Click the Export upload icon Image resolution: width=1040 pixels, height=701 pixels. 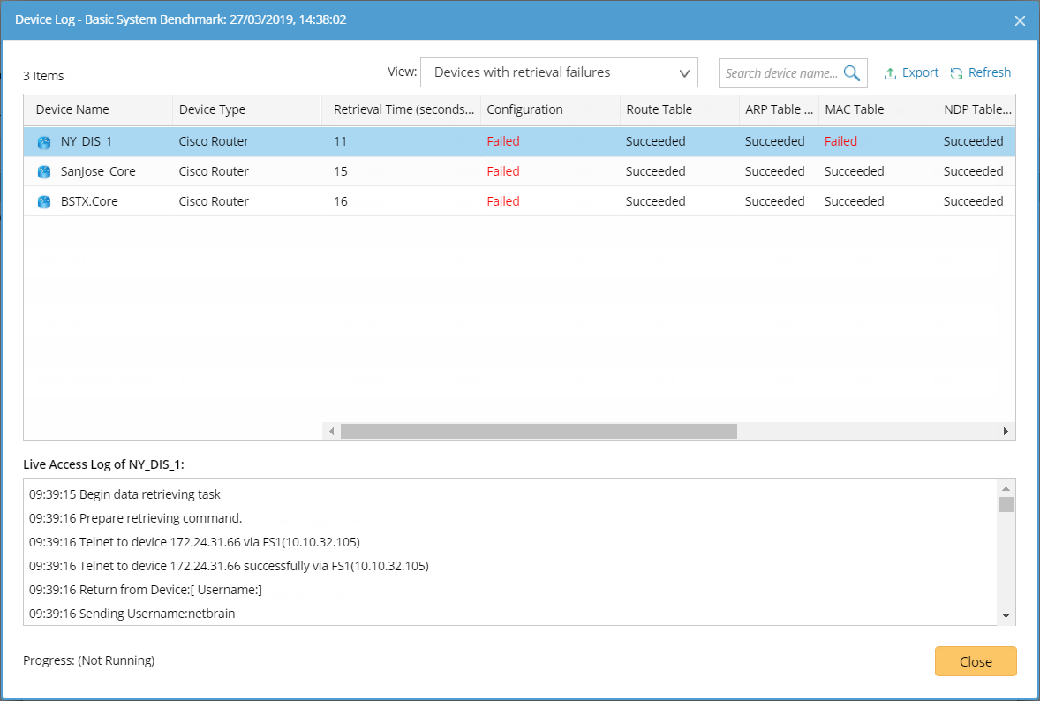pyautogui.click(x=891, y=73)
